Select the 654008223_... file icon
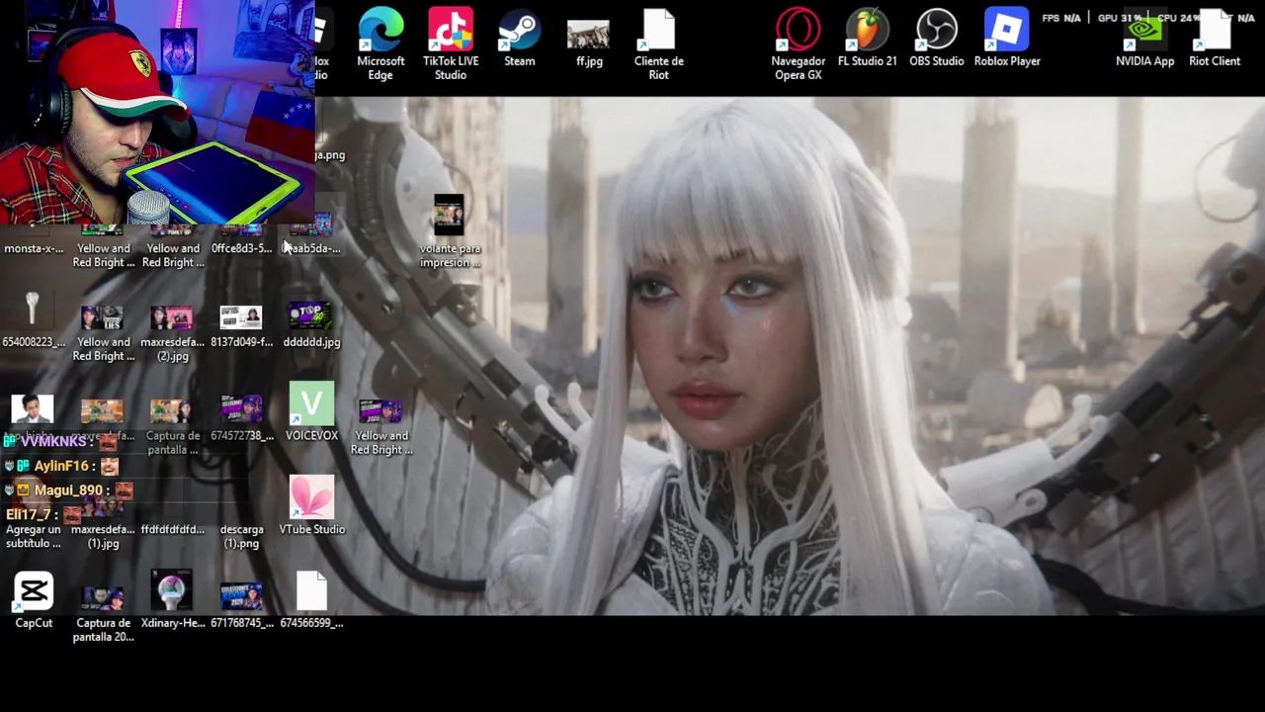The height and width of the screenshot is (712, 1265). [34, 318]
